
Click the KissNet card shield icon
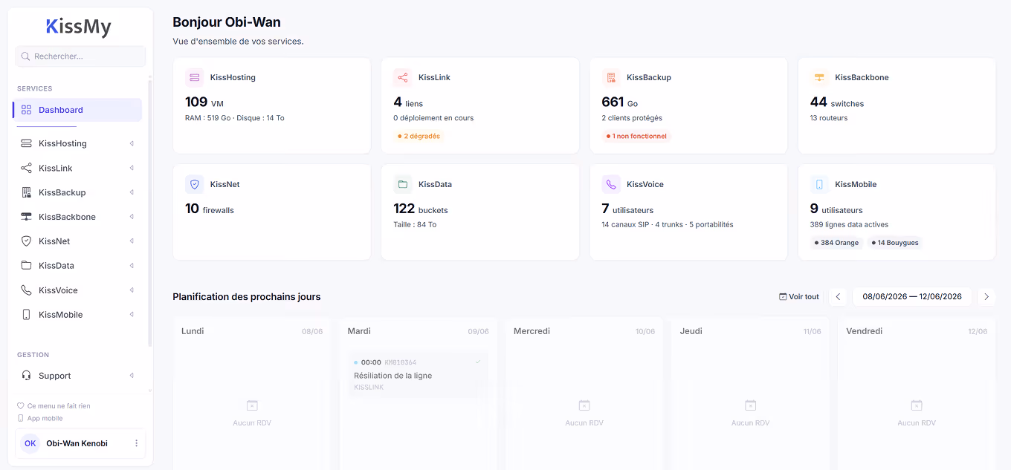194,184
